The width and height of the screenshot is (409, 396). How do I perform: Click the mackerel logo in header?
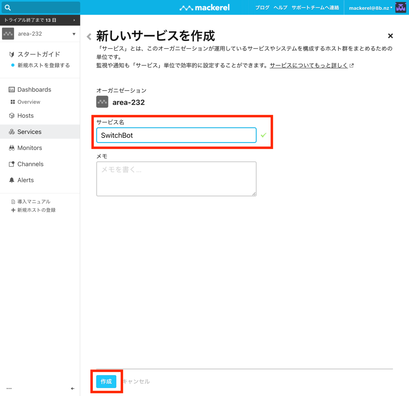click(x=204, y=7)
